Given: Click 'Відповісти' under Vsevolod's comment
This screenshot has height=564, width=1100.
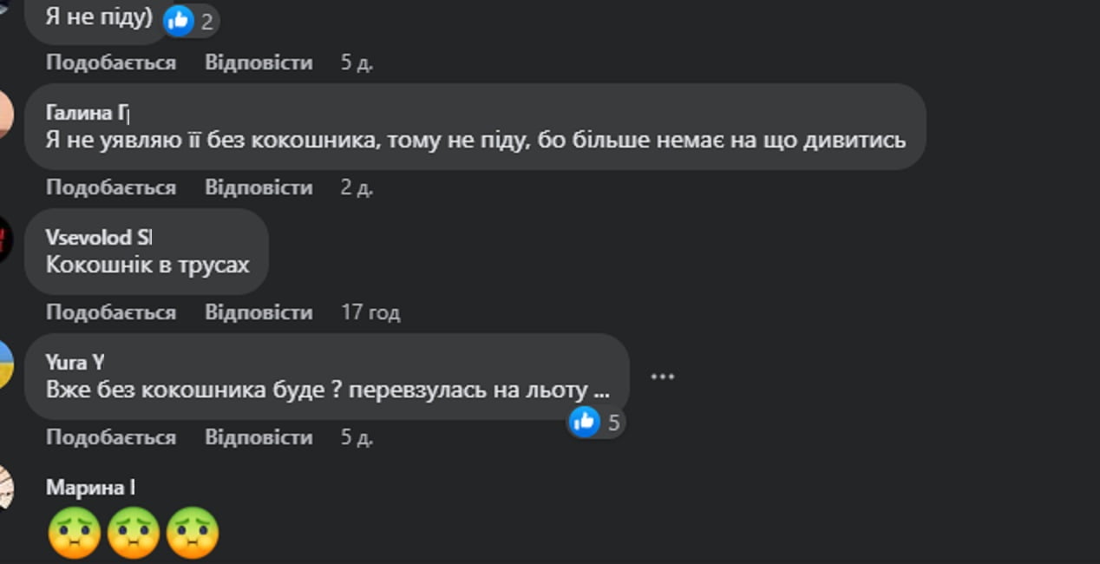Looking at the screenshot, I should point(259,312).
